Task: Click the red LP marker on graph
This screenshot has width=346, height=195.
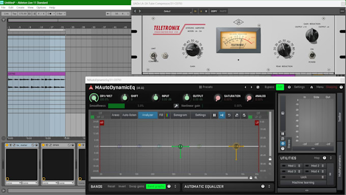Action: tap(257, 123)
